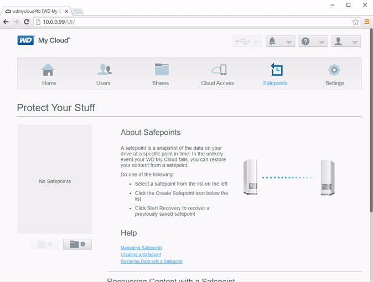Open the Managing Safepoints help link
Image resolution: width=373 pixels, height=282 pixels.
[x=141, y=248]
